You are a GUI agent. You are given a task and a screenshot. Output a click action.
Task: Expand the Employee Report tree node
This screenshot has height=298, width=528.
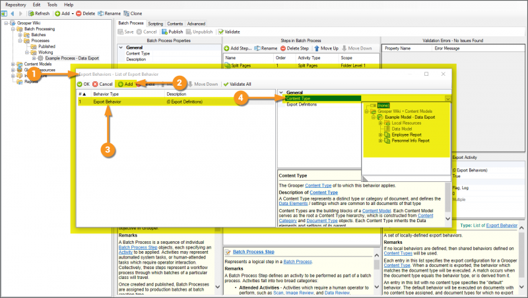pos(380,134)
